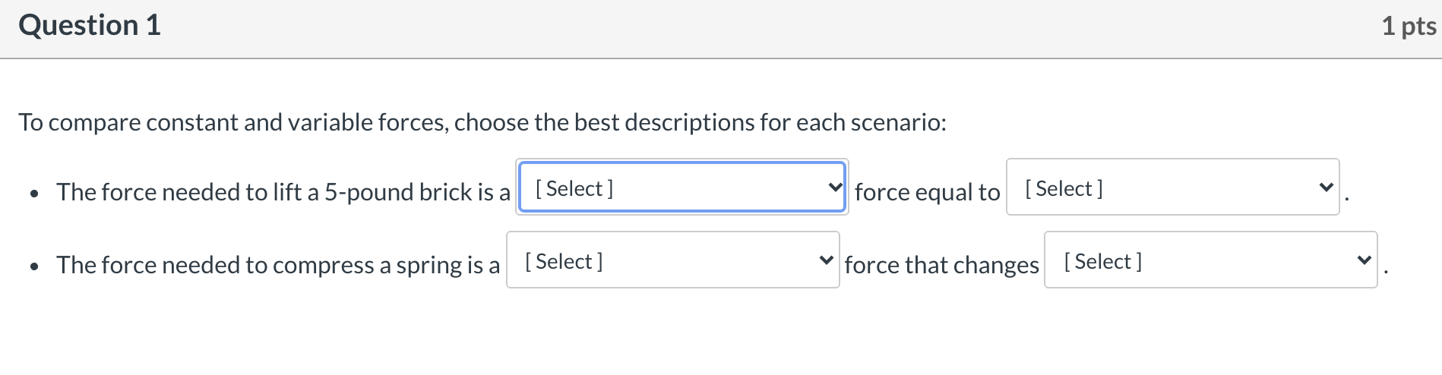Open the dropdown after '5-pound brick is a'
Image resolution: width=1442 pixels, height=375 pixels.
pyautogui.click(x=681, y=187)
